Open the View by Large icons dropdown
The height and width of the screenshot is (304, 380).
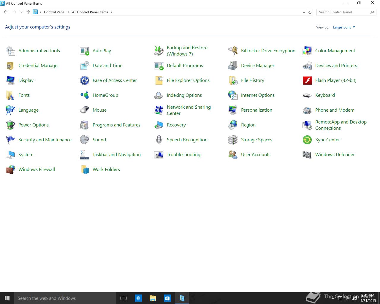(x=344, y=27)
